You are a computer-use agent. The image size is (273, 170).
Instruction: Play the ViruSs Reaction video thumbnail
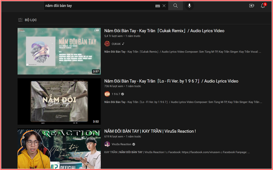(x=59, y=149)
